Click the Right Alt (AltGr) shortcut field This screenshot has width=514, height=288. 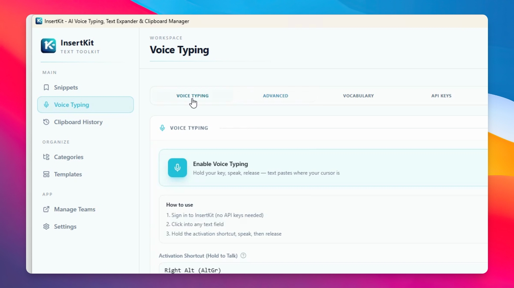tap(323, 268)
